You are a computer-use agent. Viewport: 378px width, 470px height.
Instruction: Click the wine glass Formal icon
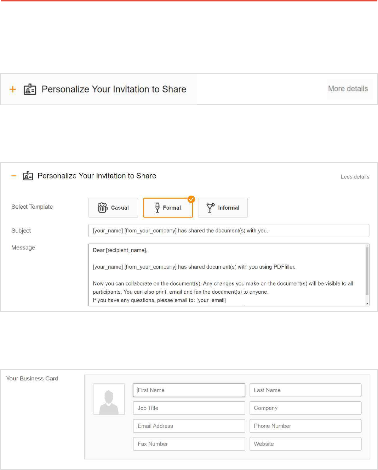tap(157, 208)
